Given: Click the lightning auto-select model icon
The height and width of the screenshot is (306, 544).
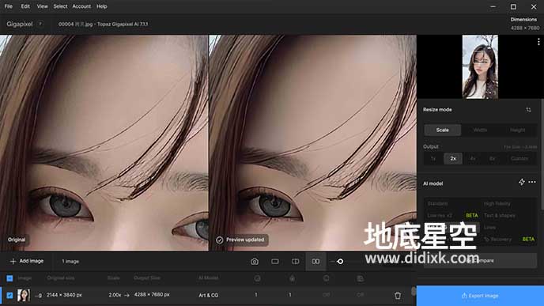Looking at the screenshot, I should click(x=521, y=182).
